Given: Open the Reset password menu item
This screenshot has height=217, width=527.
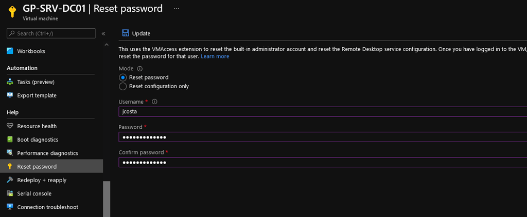Looking at the screenshot, I should [37, 167].
